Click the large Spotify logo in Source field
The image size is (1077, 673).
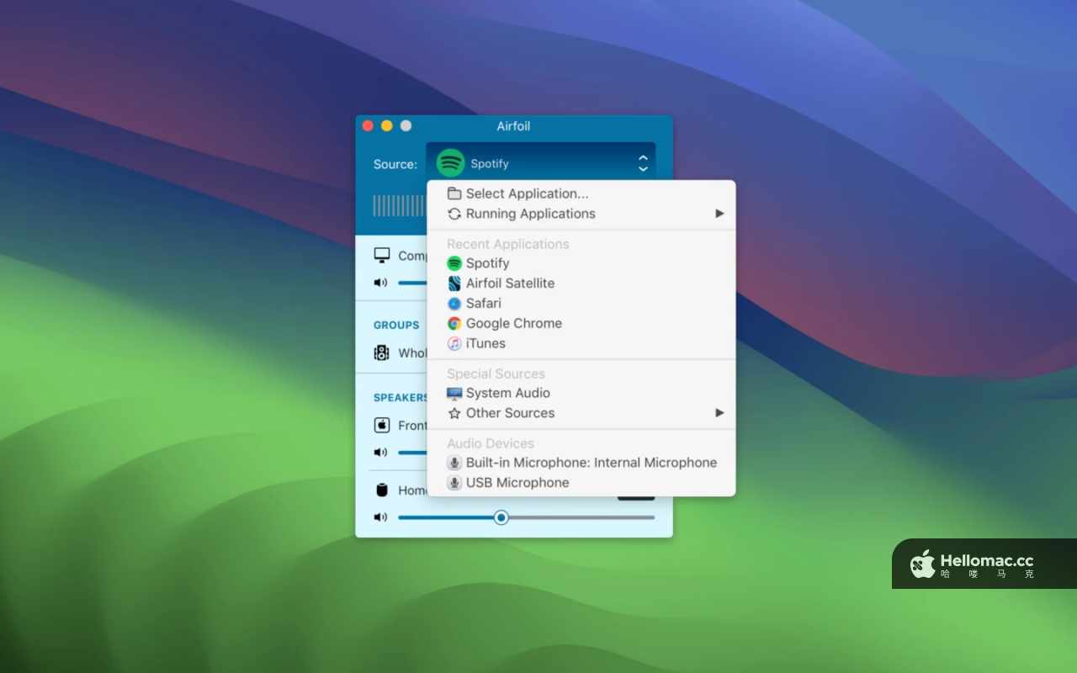click(x=451, y=163)
